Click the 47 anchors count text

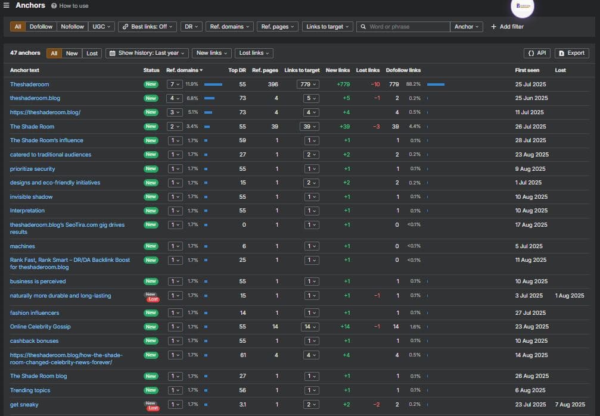(x=25, y=53)
